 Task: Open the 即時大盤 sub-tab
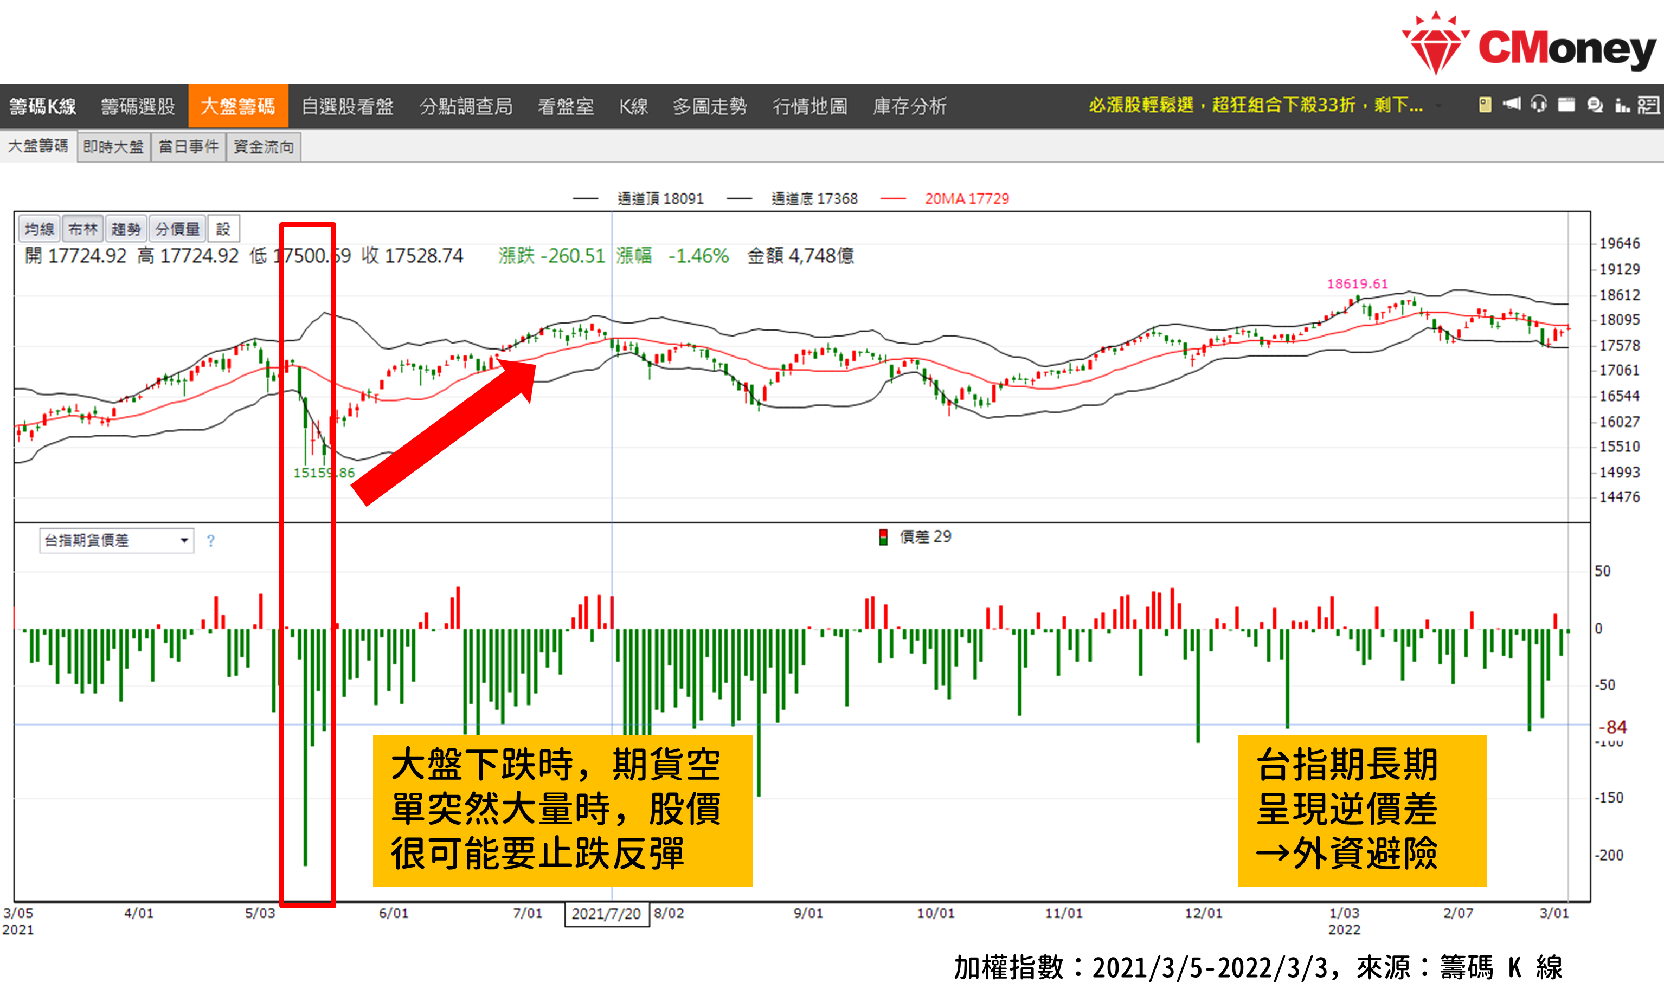pos(113,147)
